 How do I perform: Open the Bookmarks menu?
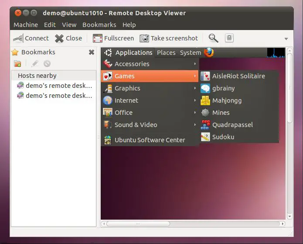(99, 25)
